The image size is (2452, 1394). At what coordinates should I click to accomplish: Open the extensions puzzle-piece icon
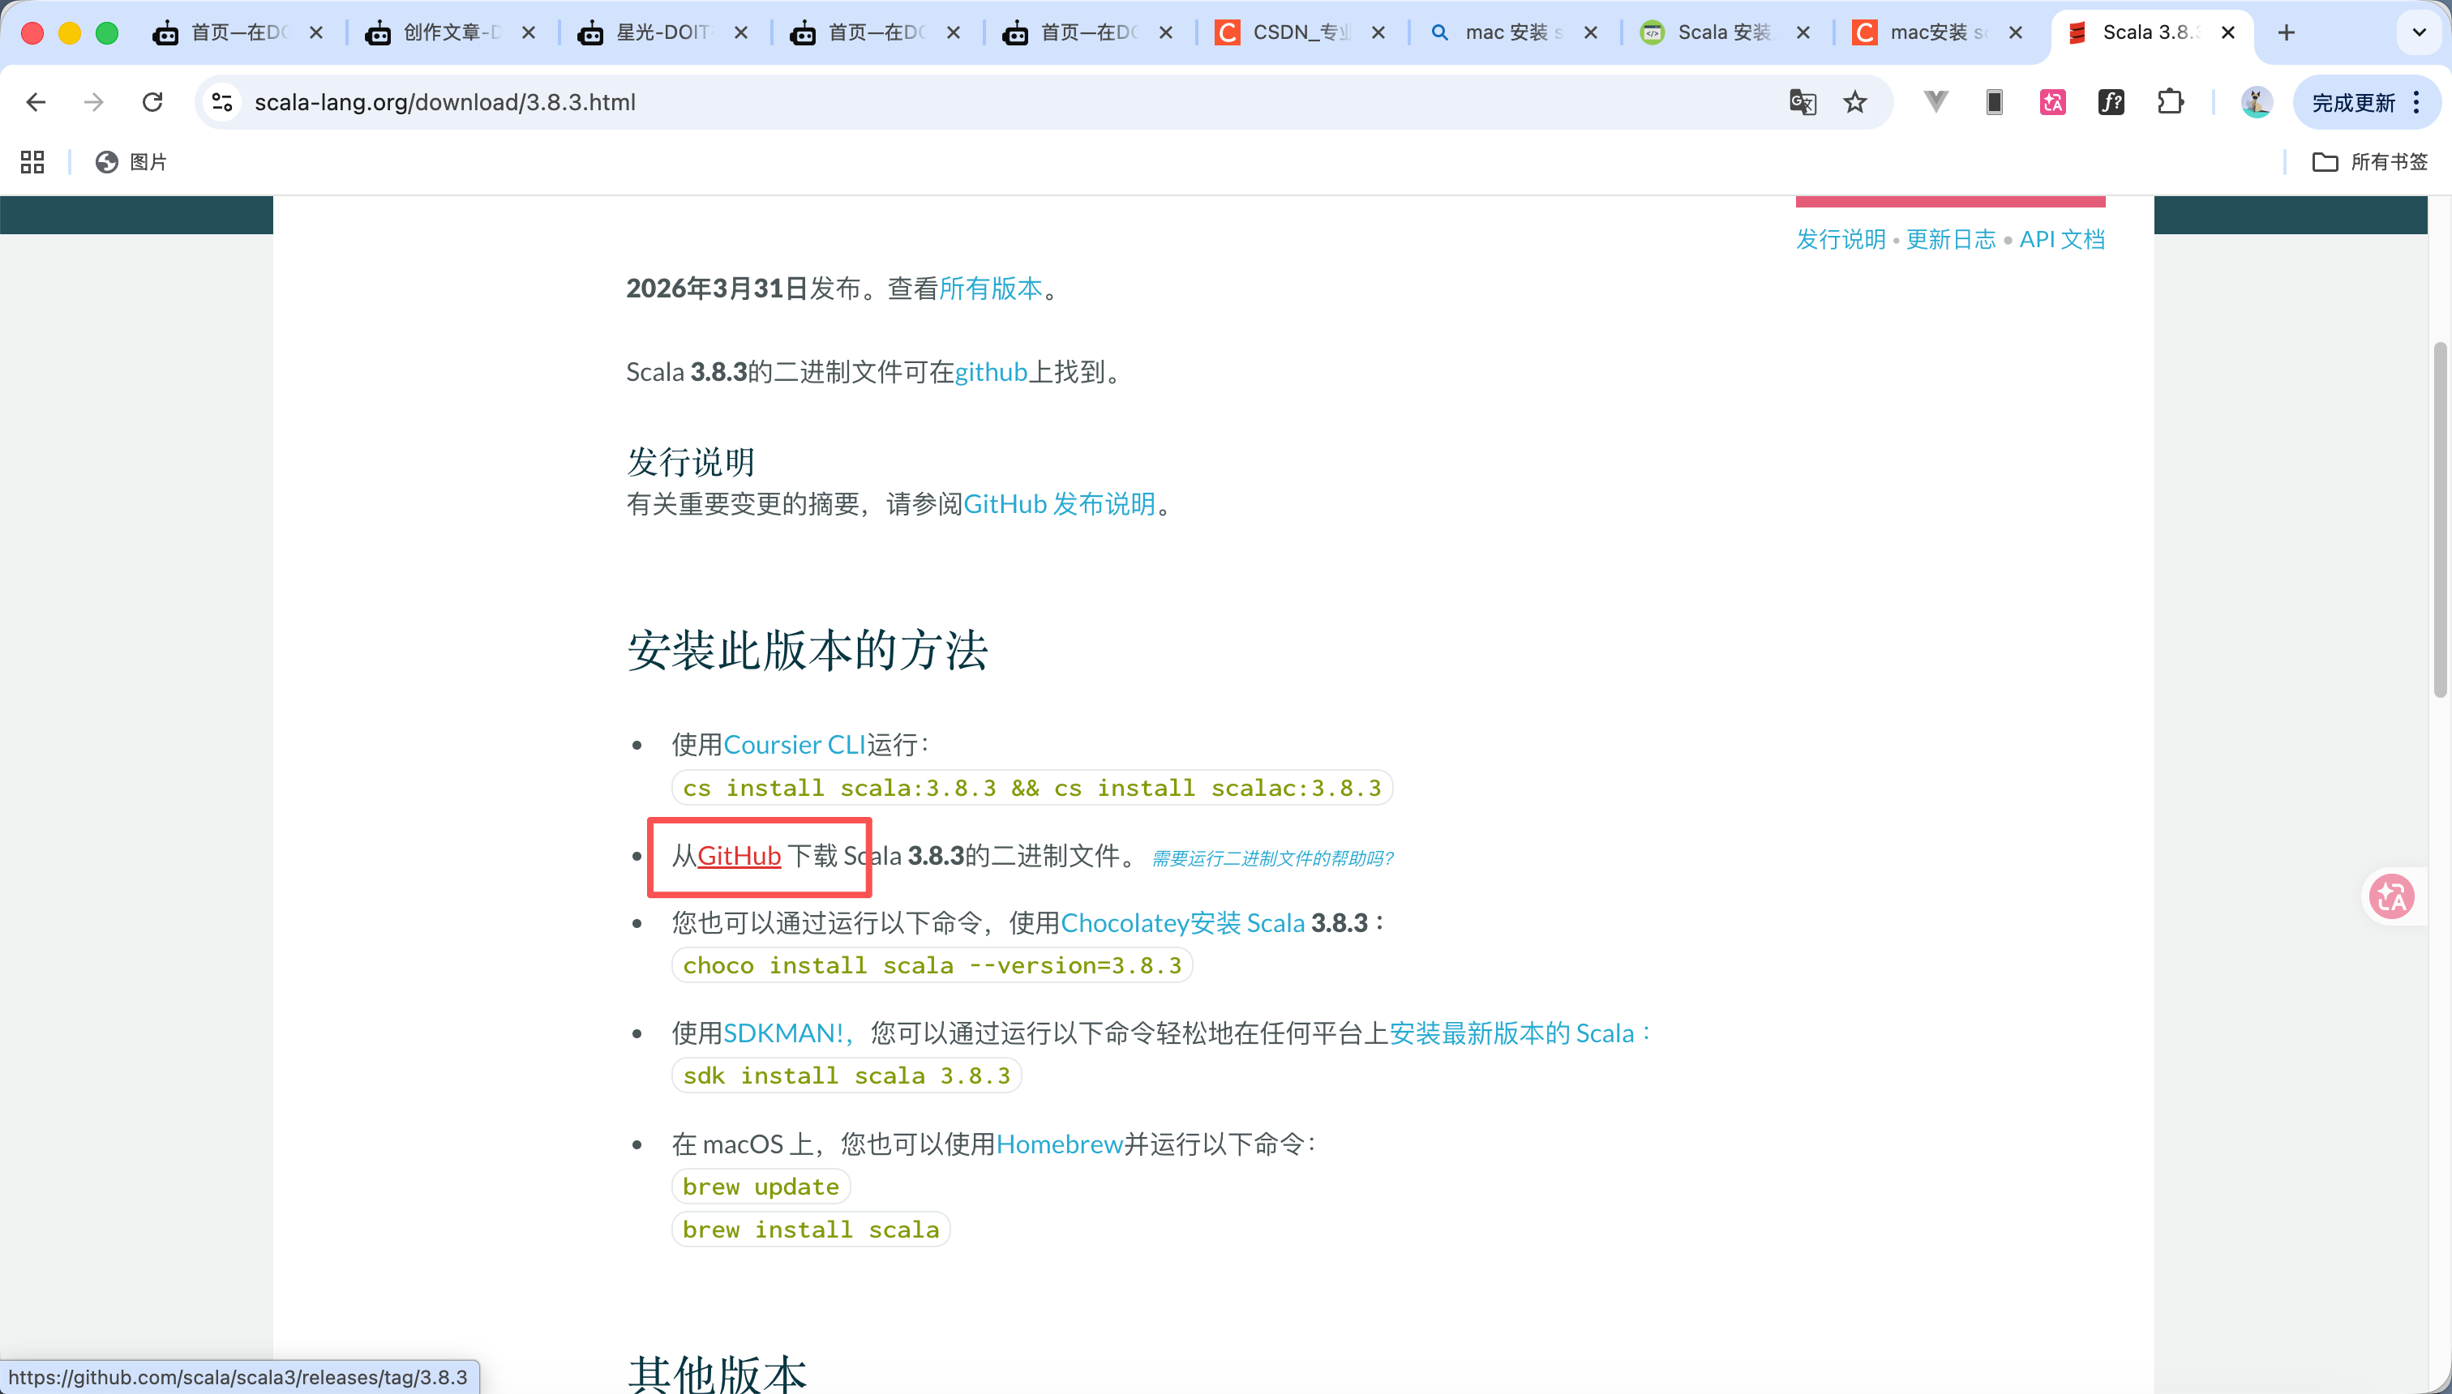pyautogui.click(x=2171, y=101)
